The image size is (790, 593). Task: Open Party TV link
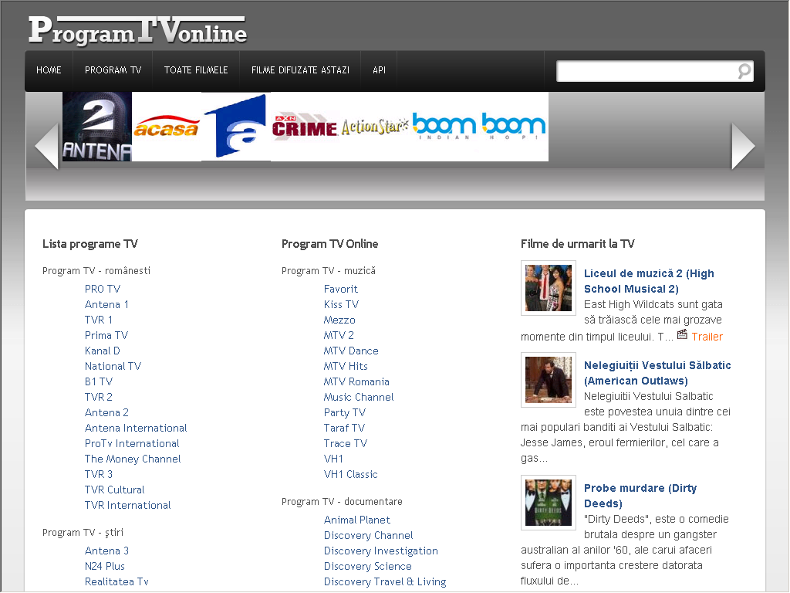(345, 412)
